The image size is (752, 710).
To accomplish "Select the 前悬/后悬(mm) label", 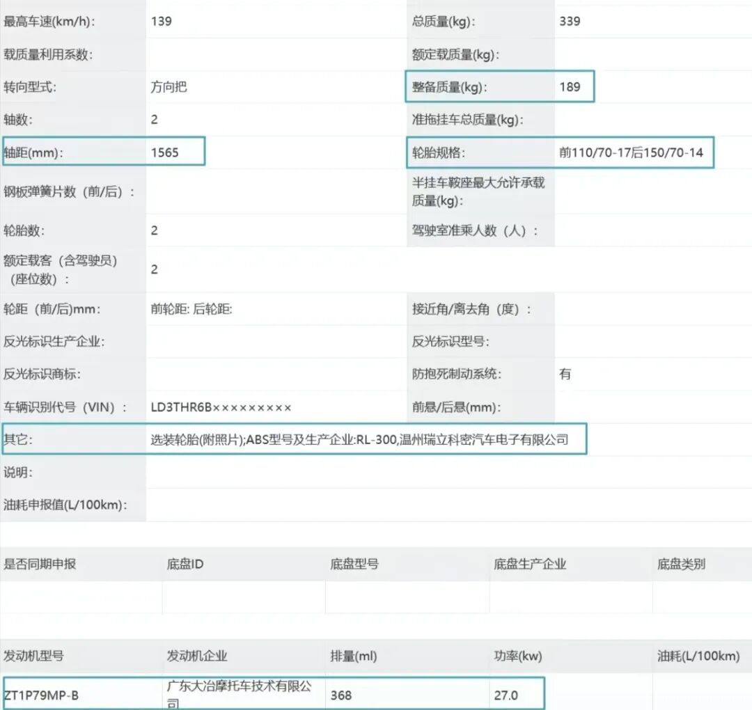I will pos(457,408).
